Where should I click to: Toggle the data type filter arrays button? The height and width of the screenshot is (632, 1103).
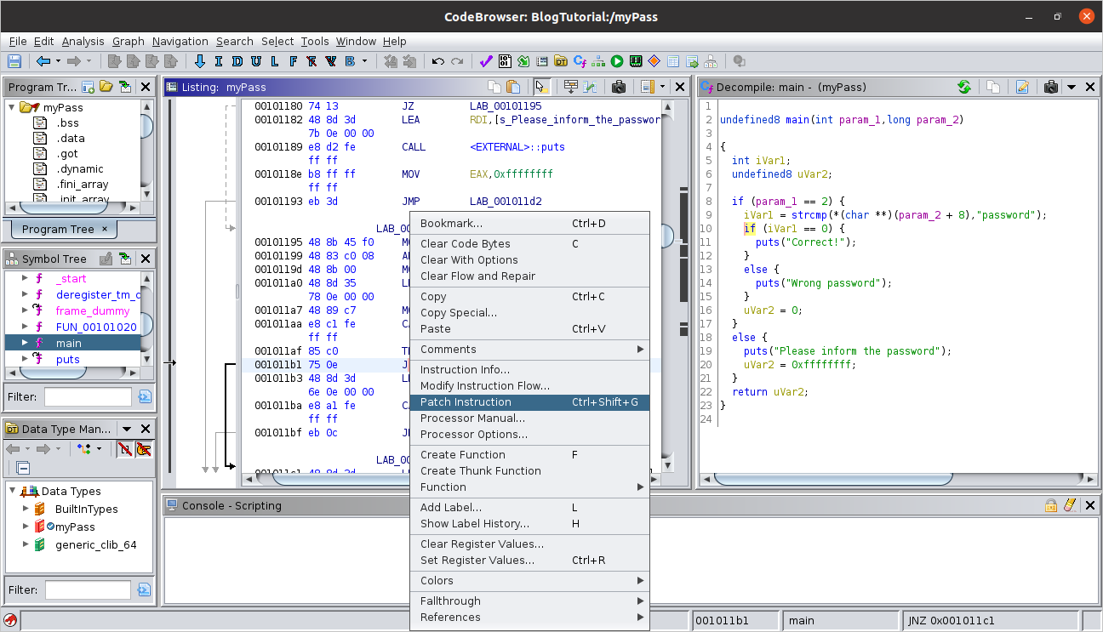click(125, 448)
